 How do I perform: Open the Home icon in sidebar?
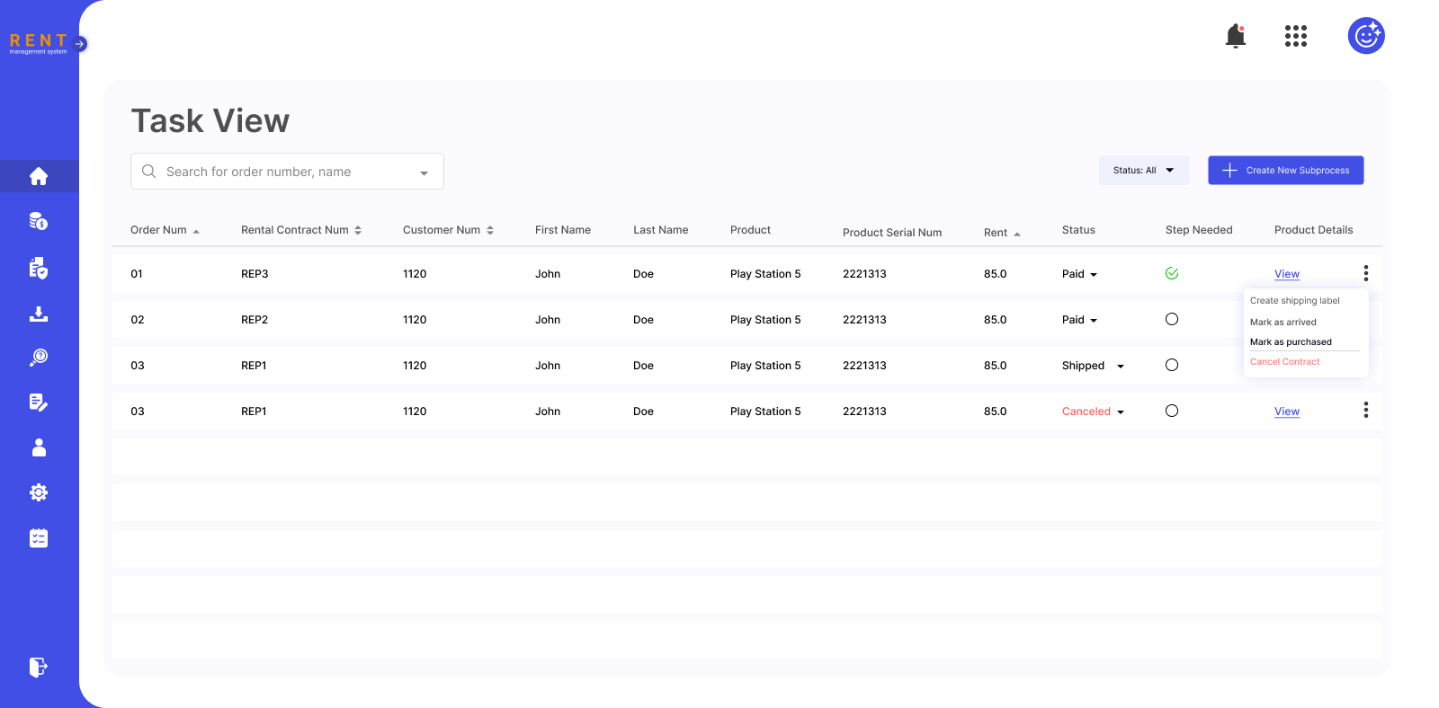(39, 176)
